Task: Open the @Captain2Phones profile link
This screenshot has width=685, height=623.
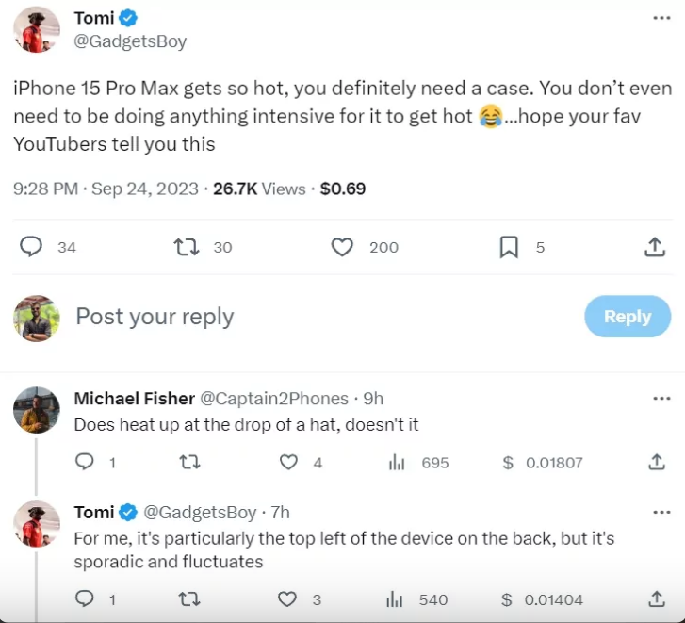Action: 273,399
